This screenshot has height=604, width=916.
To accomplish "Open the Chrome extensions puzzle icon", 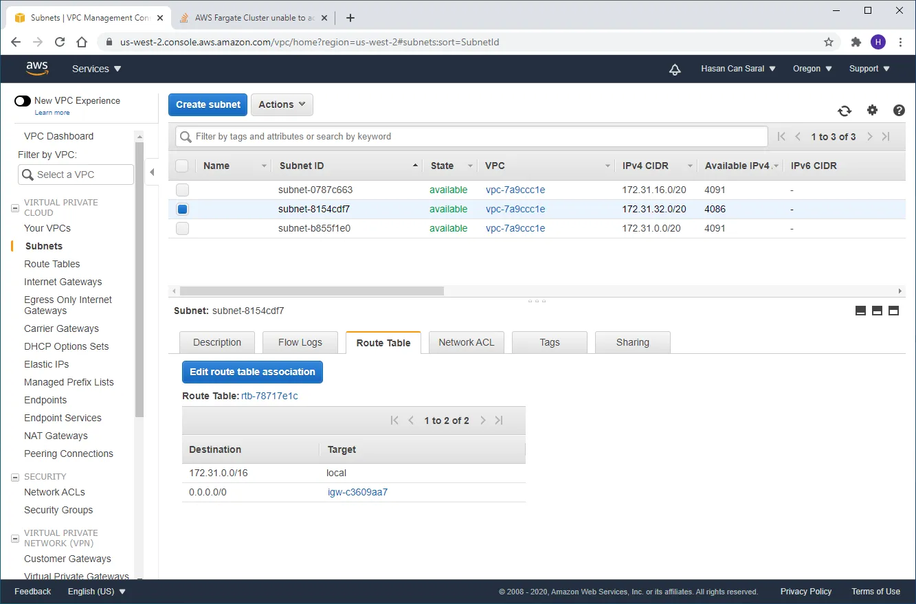I will 856,42.
